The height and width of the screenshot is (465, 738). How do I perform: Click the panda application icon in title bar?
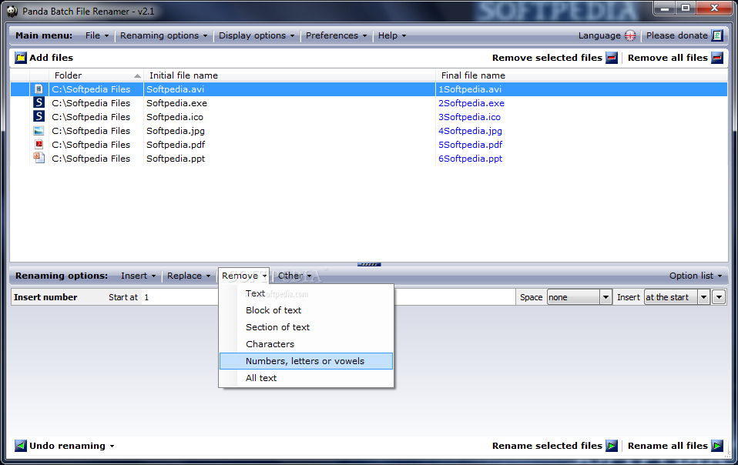[x=12, y=11]
